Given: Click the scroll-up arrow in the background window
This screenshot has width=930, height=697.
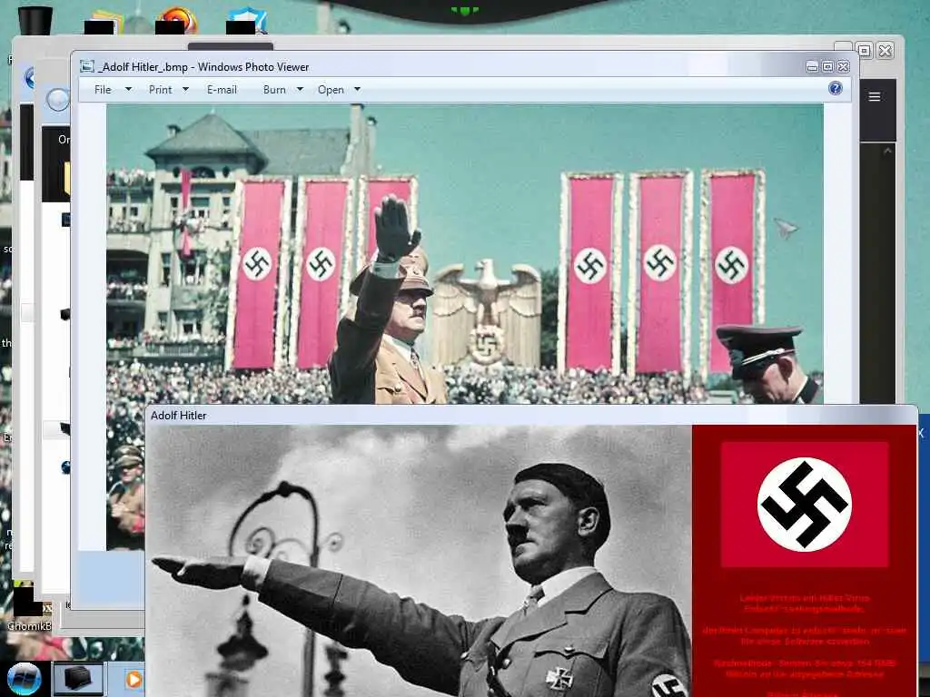Looking at the screenshot, I should point(887,152).
